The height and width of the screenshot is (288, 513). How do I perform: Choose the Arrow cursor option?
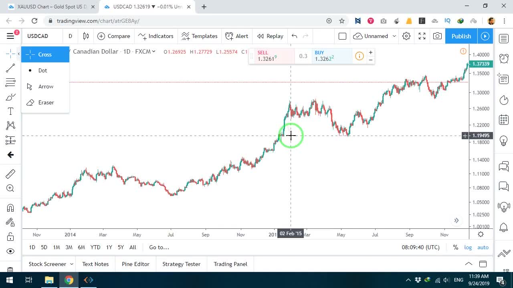click(45, 86)
